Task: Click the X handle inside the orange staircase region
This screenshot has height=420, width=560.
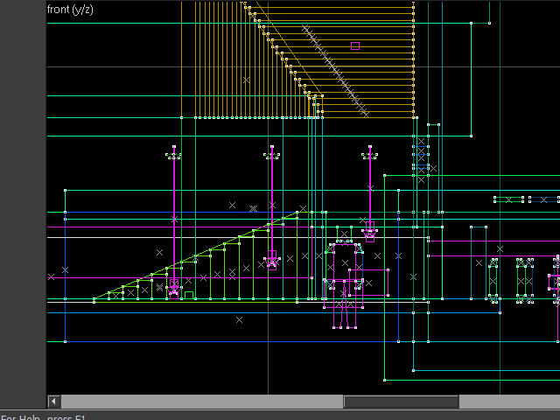Action: (x=247, y=80)
